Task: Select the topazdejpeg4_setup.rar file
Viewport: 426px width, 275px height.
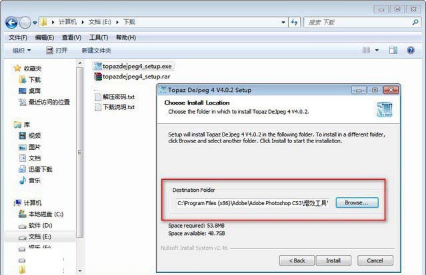Action: 132,77
